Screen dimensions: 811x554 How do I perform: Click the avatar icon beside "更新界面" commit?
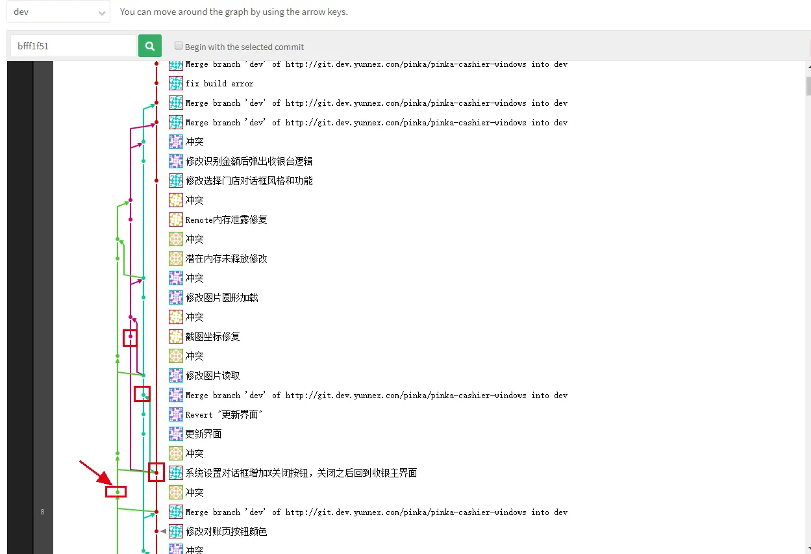pyautogui.click(x=175, y=434)
